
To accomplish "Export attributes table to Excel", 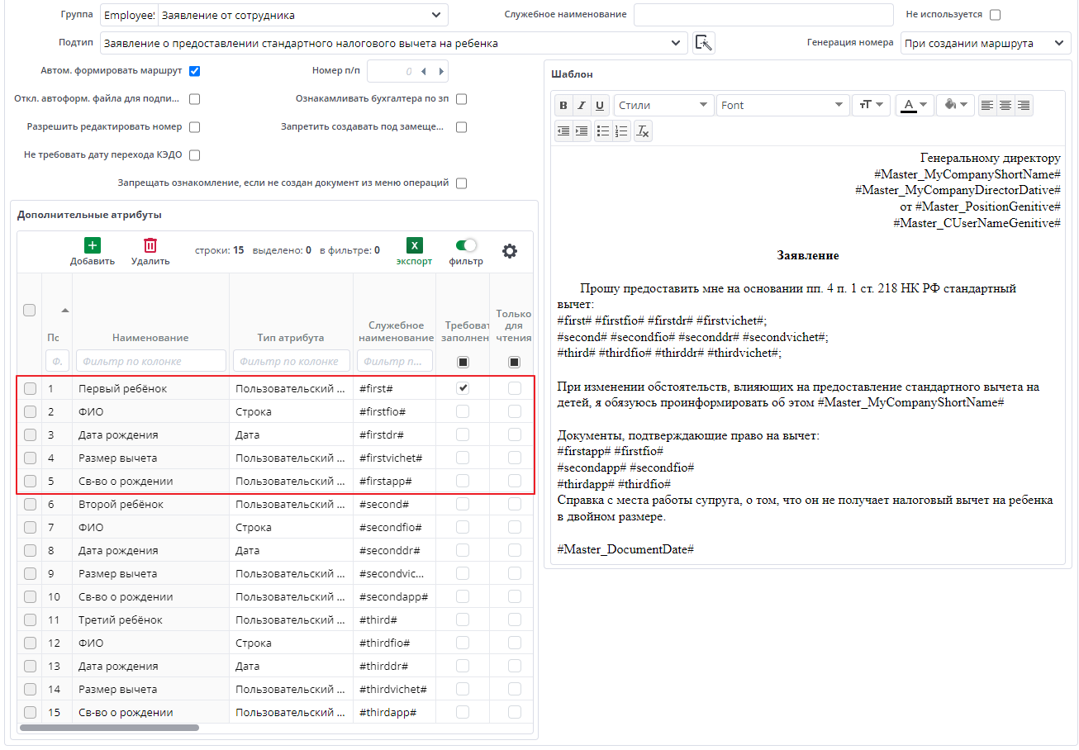I will [414, 252].
